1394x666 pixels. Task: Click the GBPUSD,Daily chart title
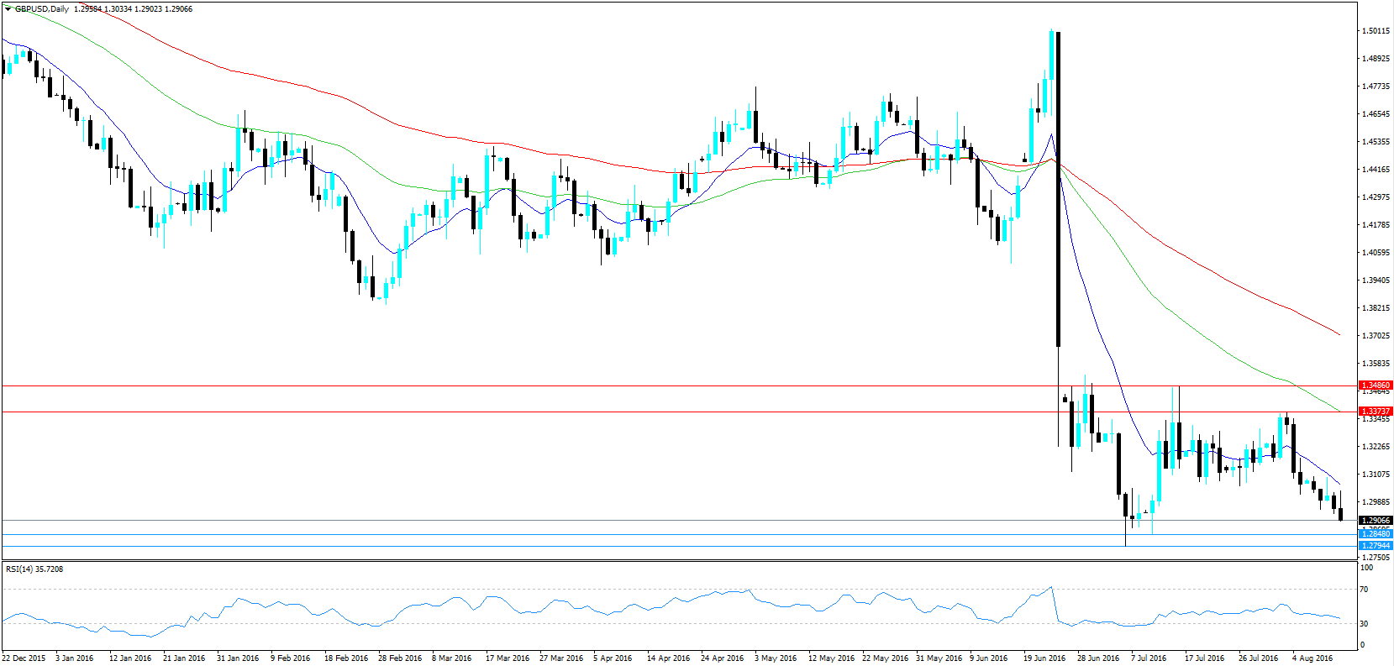tap(42, 9)
